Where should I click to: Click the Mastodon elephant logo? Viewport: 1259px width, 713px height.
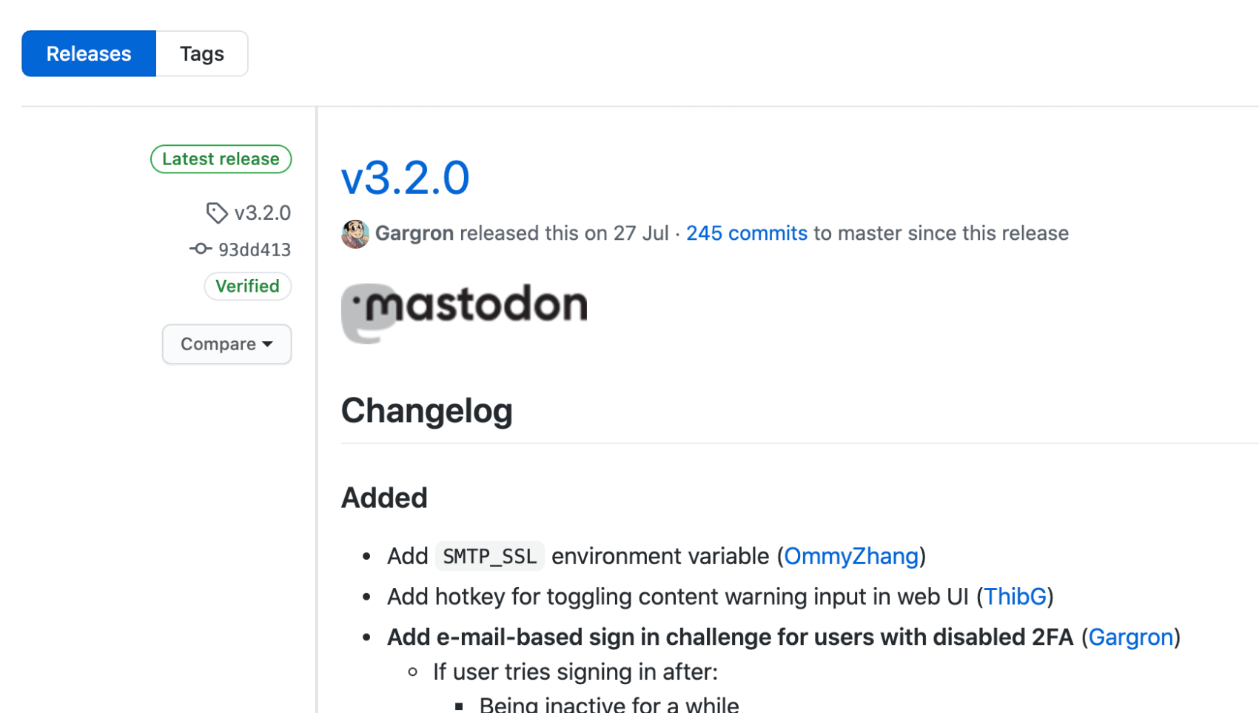368,313
